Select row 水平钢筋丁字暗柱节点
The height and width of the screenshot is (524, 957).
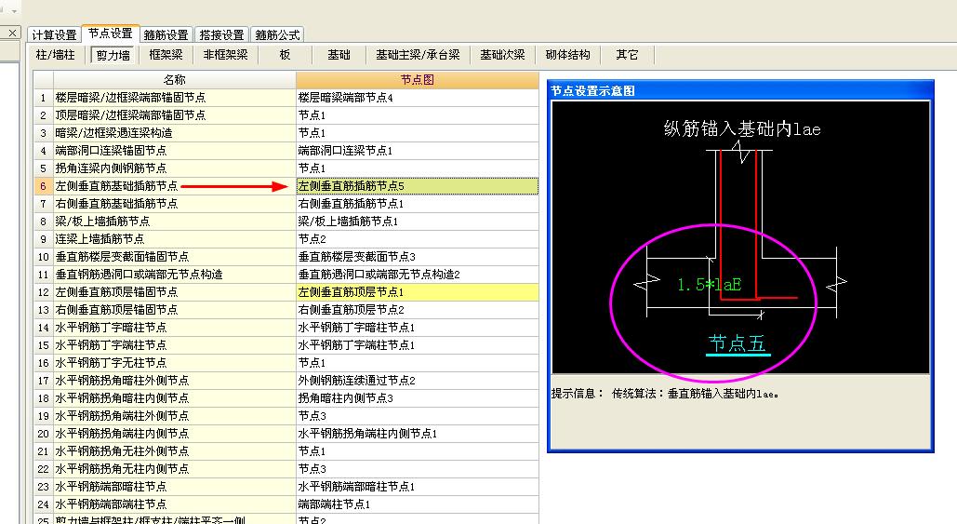point(175,328)
